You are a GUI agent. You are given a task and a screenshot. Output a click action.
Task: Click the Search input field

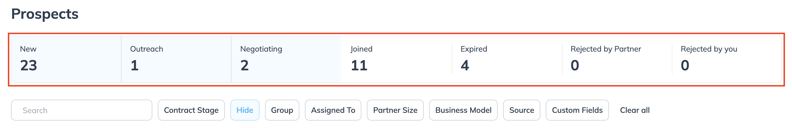point(81,110)
